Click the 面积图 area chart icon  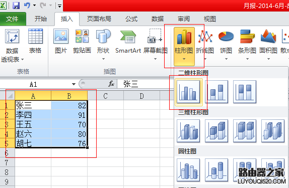coord(268,37)
